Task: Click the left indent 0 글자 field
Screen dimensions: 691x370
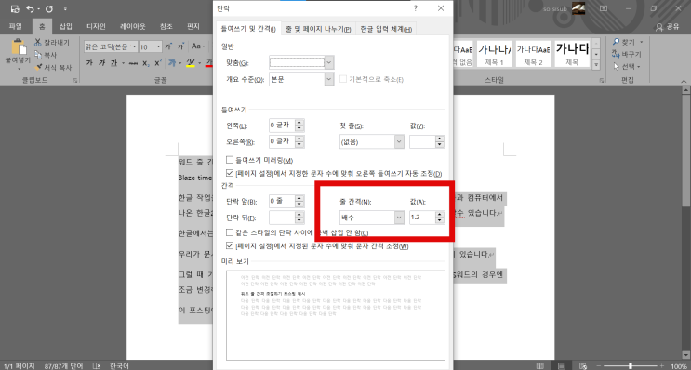Action: [281, 126]
